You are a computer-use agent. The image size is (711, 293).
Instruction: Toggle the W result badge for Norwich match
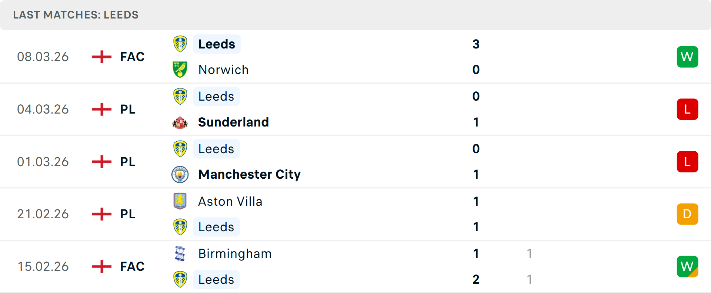coord(687,57)
